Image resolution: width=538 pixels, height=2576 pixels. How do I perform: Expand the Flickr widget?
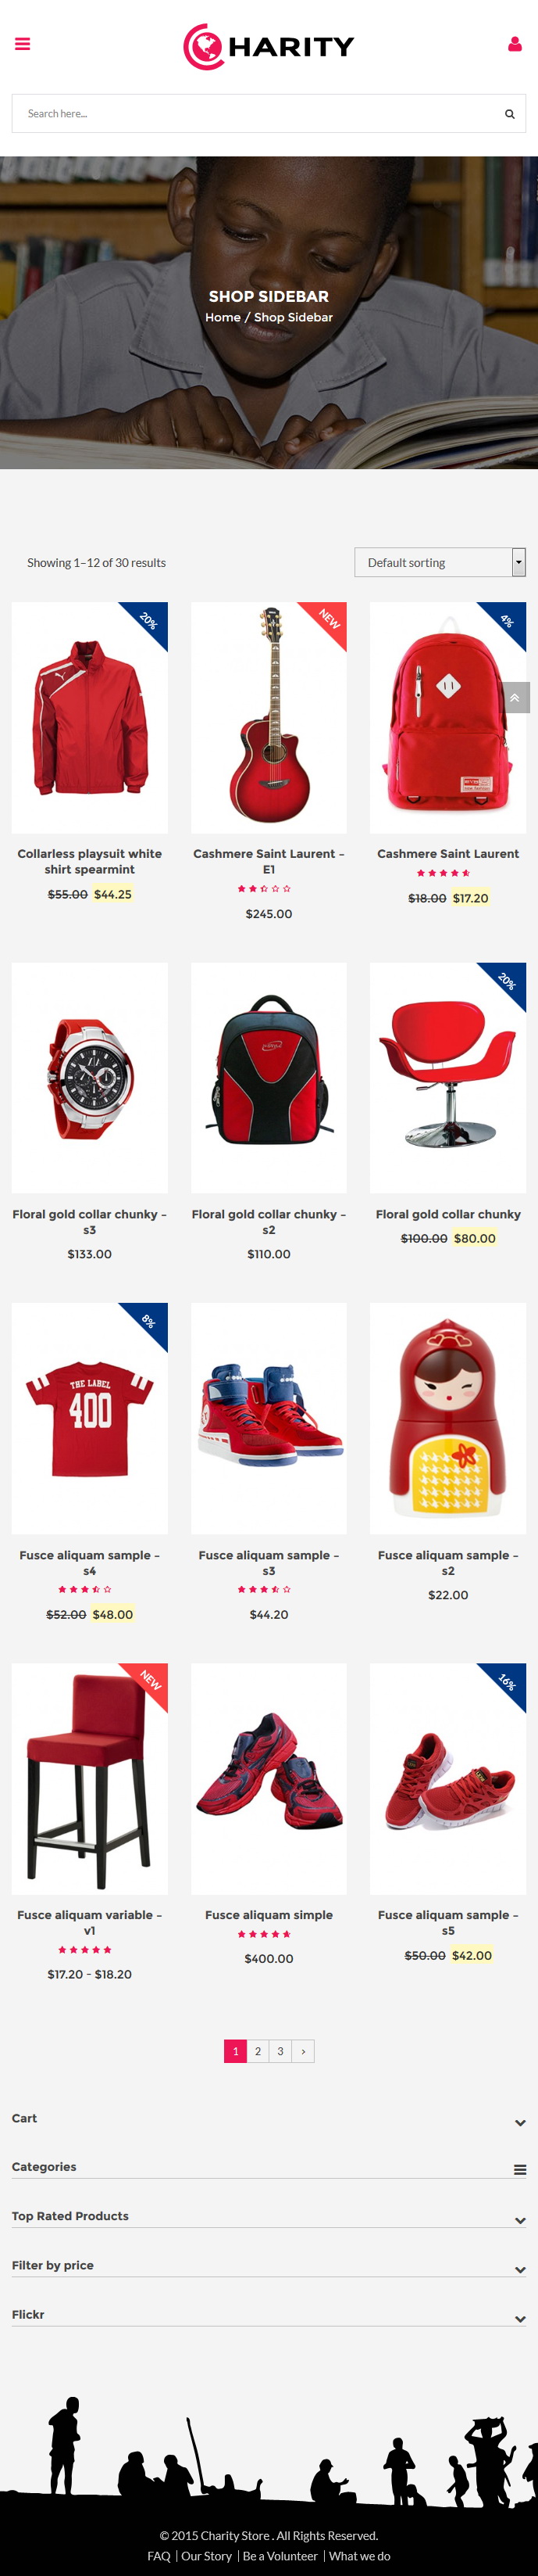click(x=520, y=2319)
